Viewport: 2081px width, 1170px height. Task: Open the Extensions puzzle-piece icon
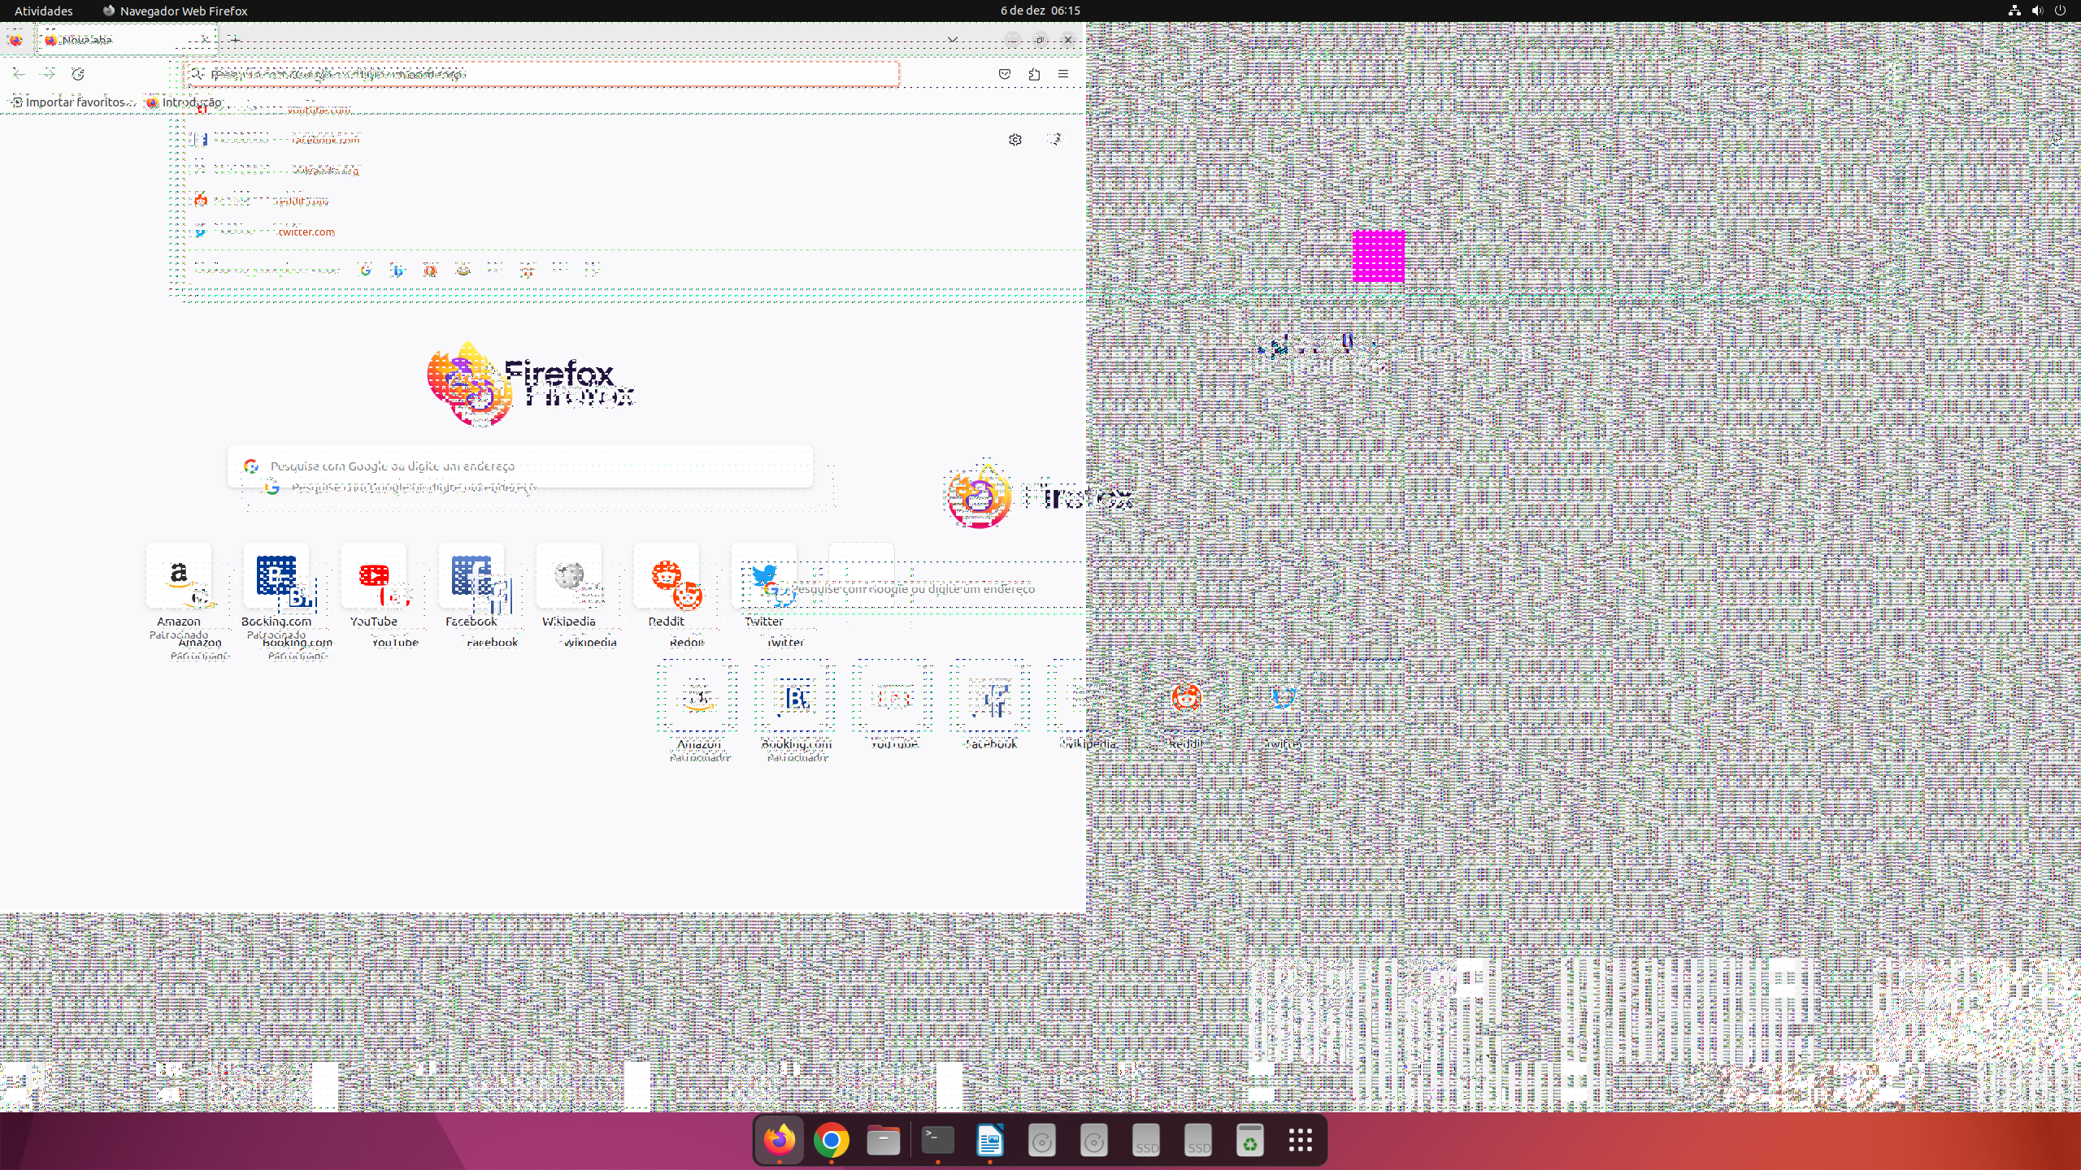coord(1034,74)
